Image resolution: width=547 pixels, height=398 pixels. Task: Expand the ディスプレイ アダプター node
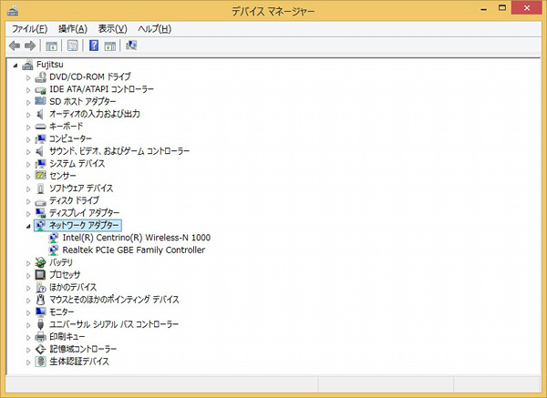point(28,212)
